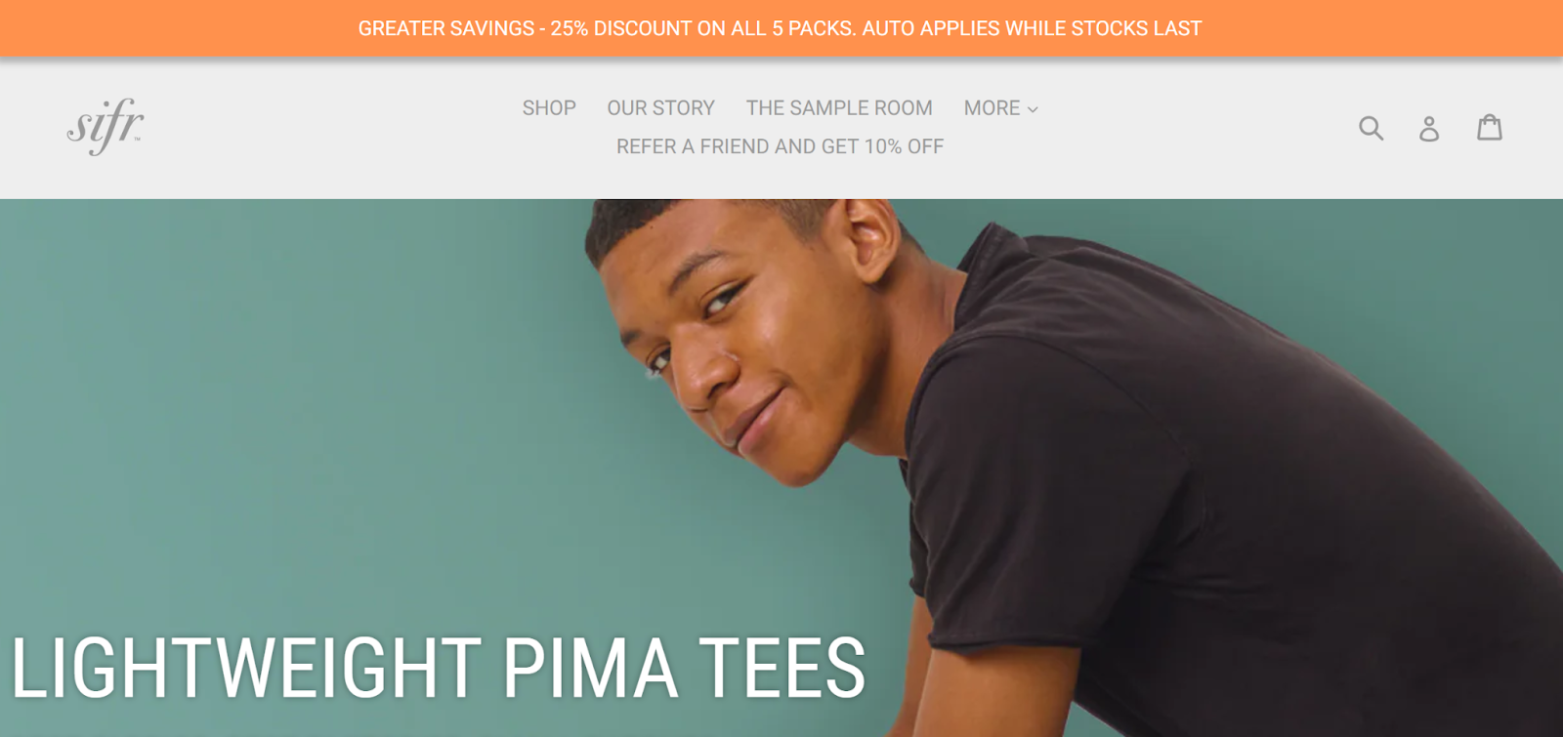This screenshot has height=737, width=1563.
Task: Open the shopping bag cart icon
Action: (x=1490, y=127)
